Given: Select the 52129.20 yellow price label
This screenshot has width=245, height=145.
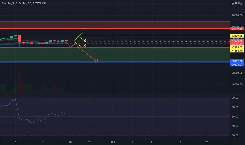Looking at the screenshot, I should click(237, 36).
